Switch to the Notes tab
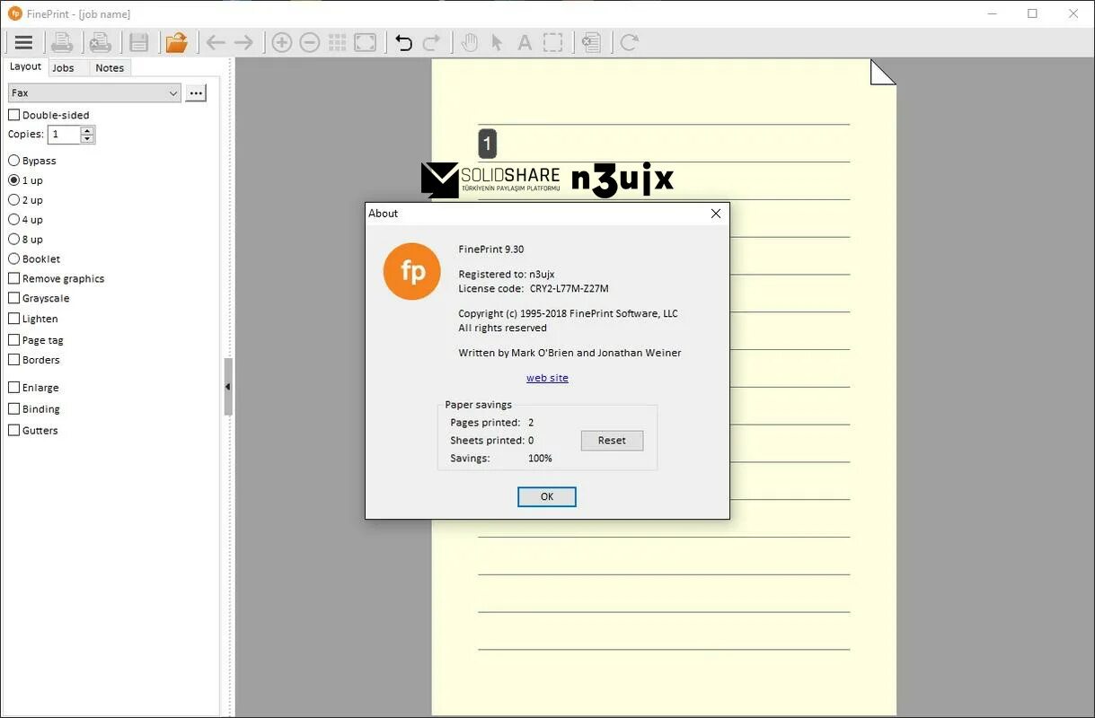Image resolution: width=1095 pixels, height=718 pixels. (109, 66)
